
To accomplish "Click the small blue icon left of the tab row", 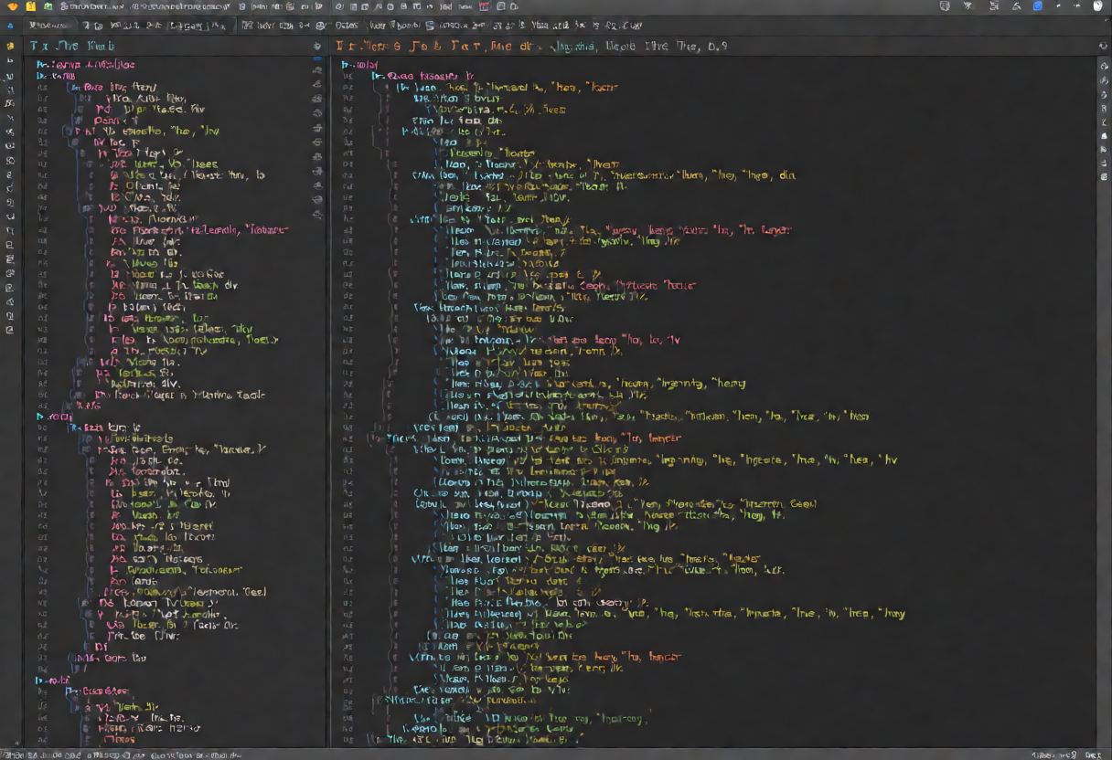I will coord(10,26).
